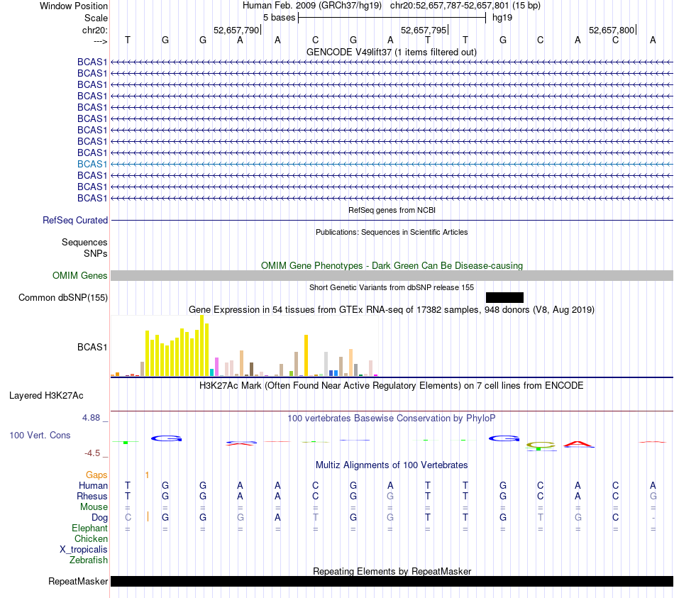Click the gray OMIM Genes bar
The width and height of the screenshot is (674, 598).
[x=392, y=275]
